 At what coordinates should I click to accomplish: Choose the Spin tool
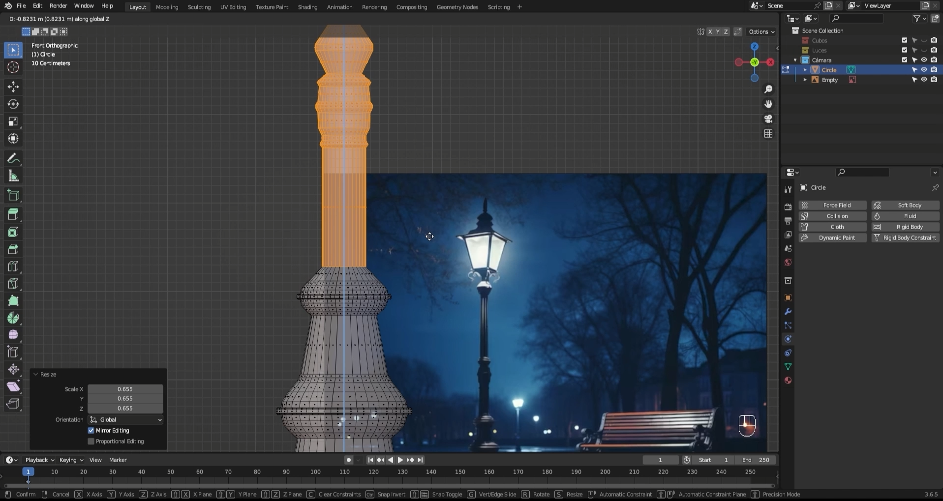(13, 318)
